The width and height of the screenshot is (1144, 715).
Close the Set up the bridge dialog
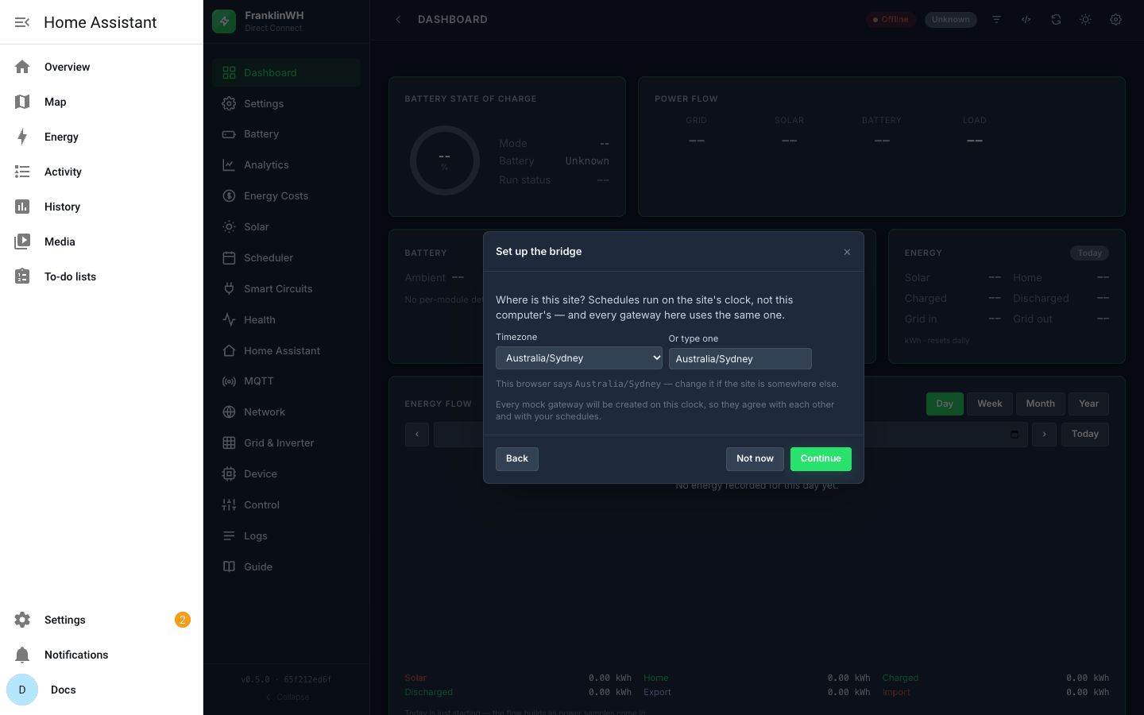pos(847,252)
